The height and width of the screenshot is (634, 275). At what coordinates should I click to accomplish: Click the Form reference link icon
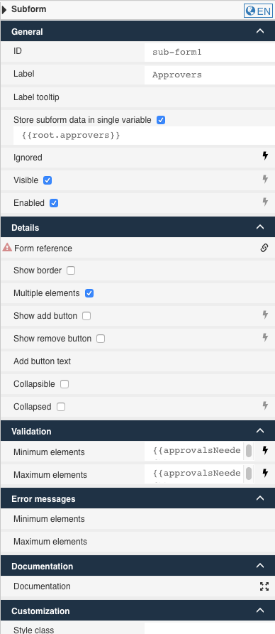pyautogui.click(x=264, y=248)
